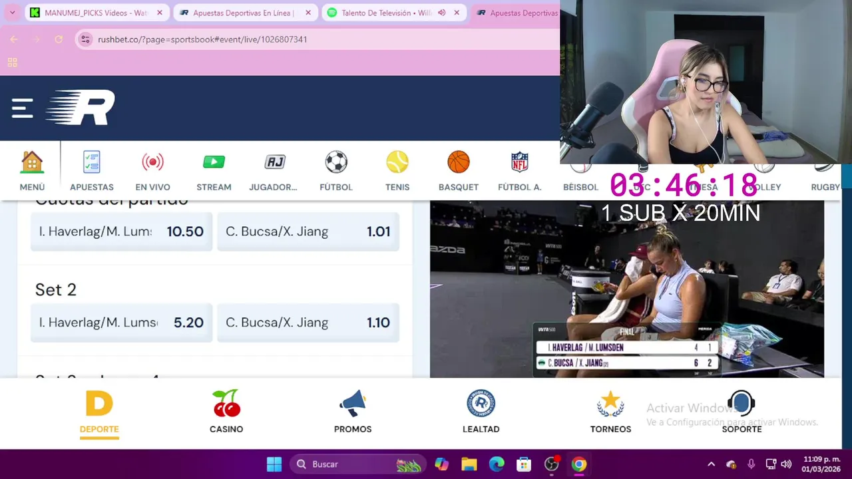Bet on I. Haverlag/M. Lumsden match odds 10.50

point(121,232)
